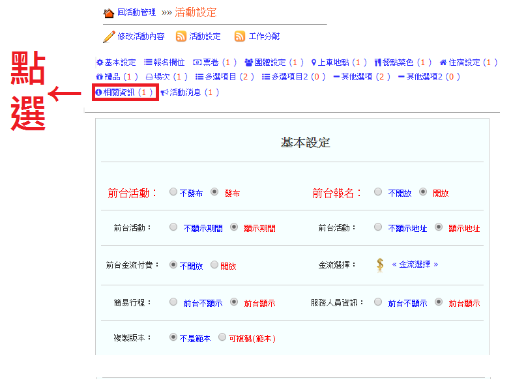Click the gear icon for 基本設定
The width and height of the screenshot is (511, 387).
click(x=100, y=63)
